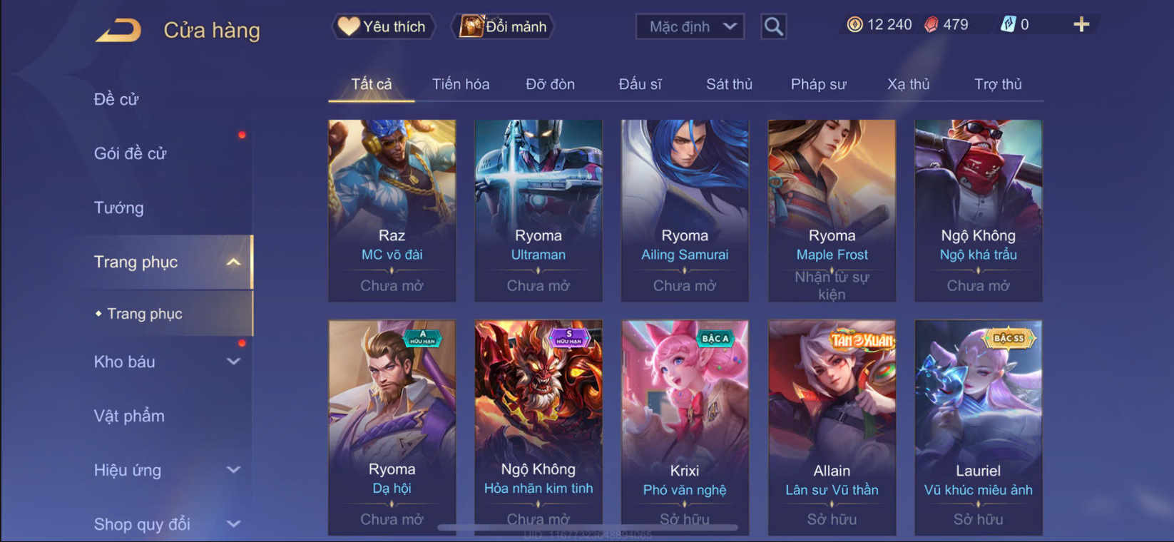
Task: Switch to the Pháp sư tab
Action: (x=818, y=84)
